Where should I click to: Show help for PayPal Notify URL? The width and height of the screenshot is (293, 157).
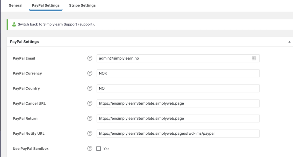[x=90, y=134]
